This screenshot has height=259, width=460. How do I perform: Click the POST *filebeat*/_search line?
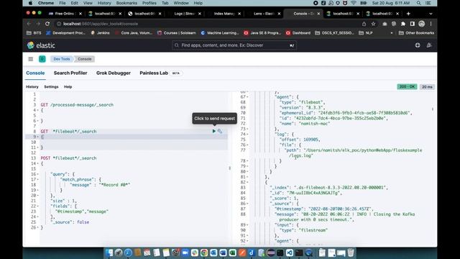68,158
